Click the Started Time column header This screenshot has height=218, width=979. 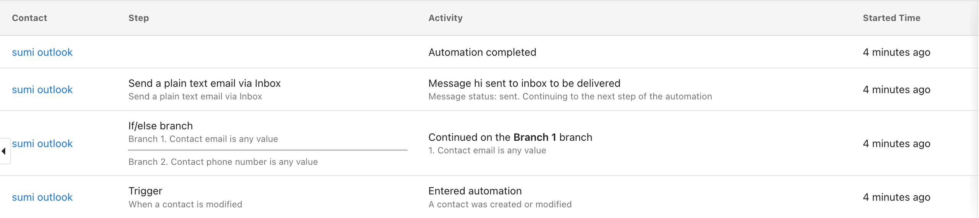tap(891, 18)
